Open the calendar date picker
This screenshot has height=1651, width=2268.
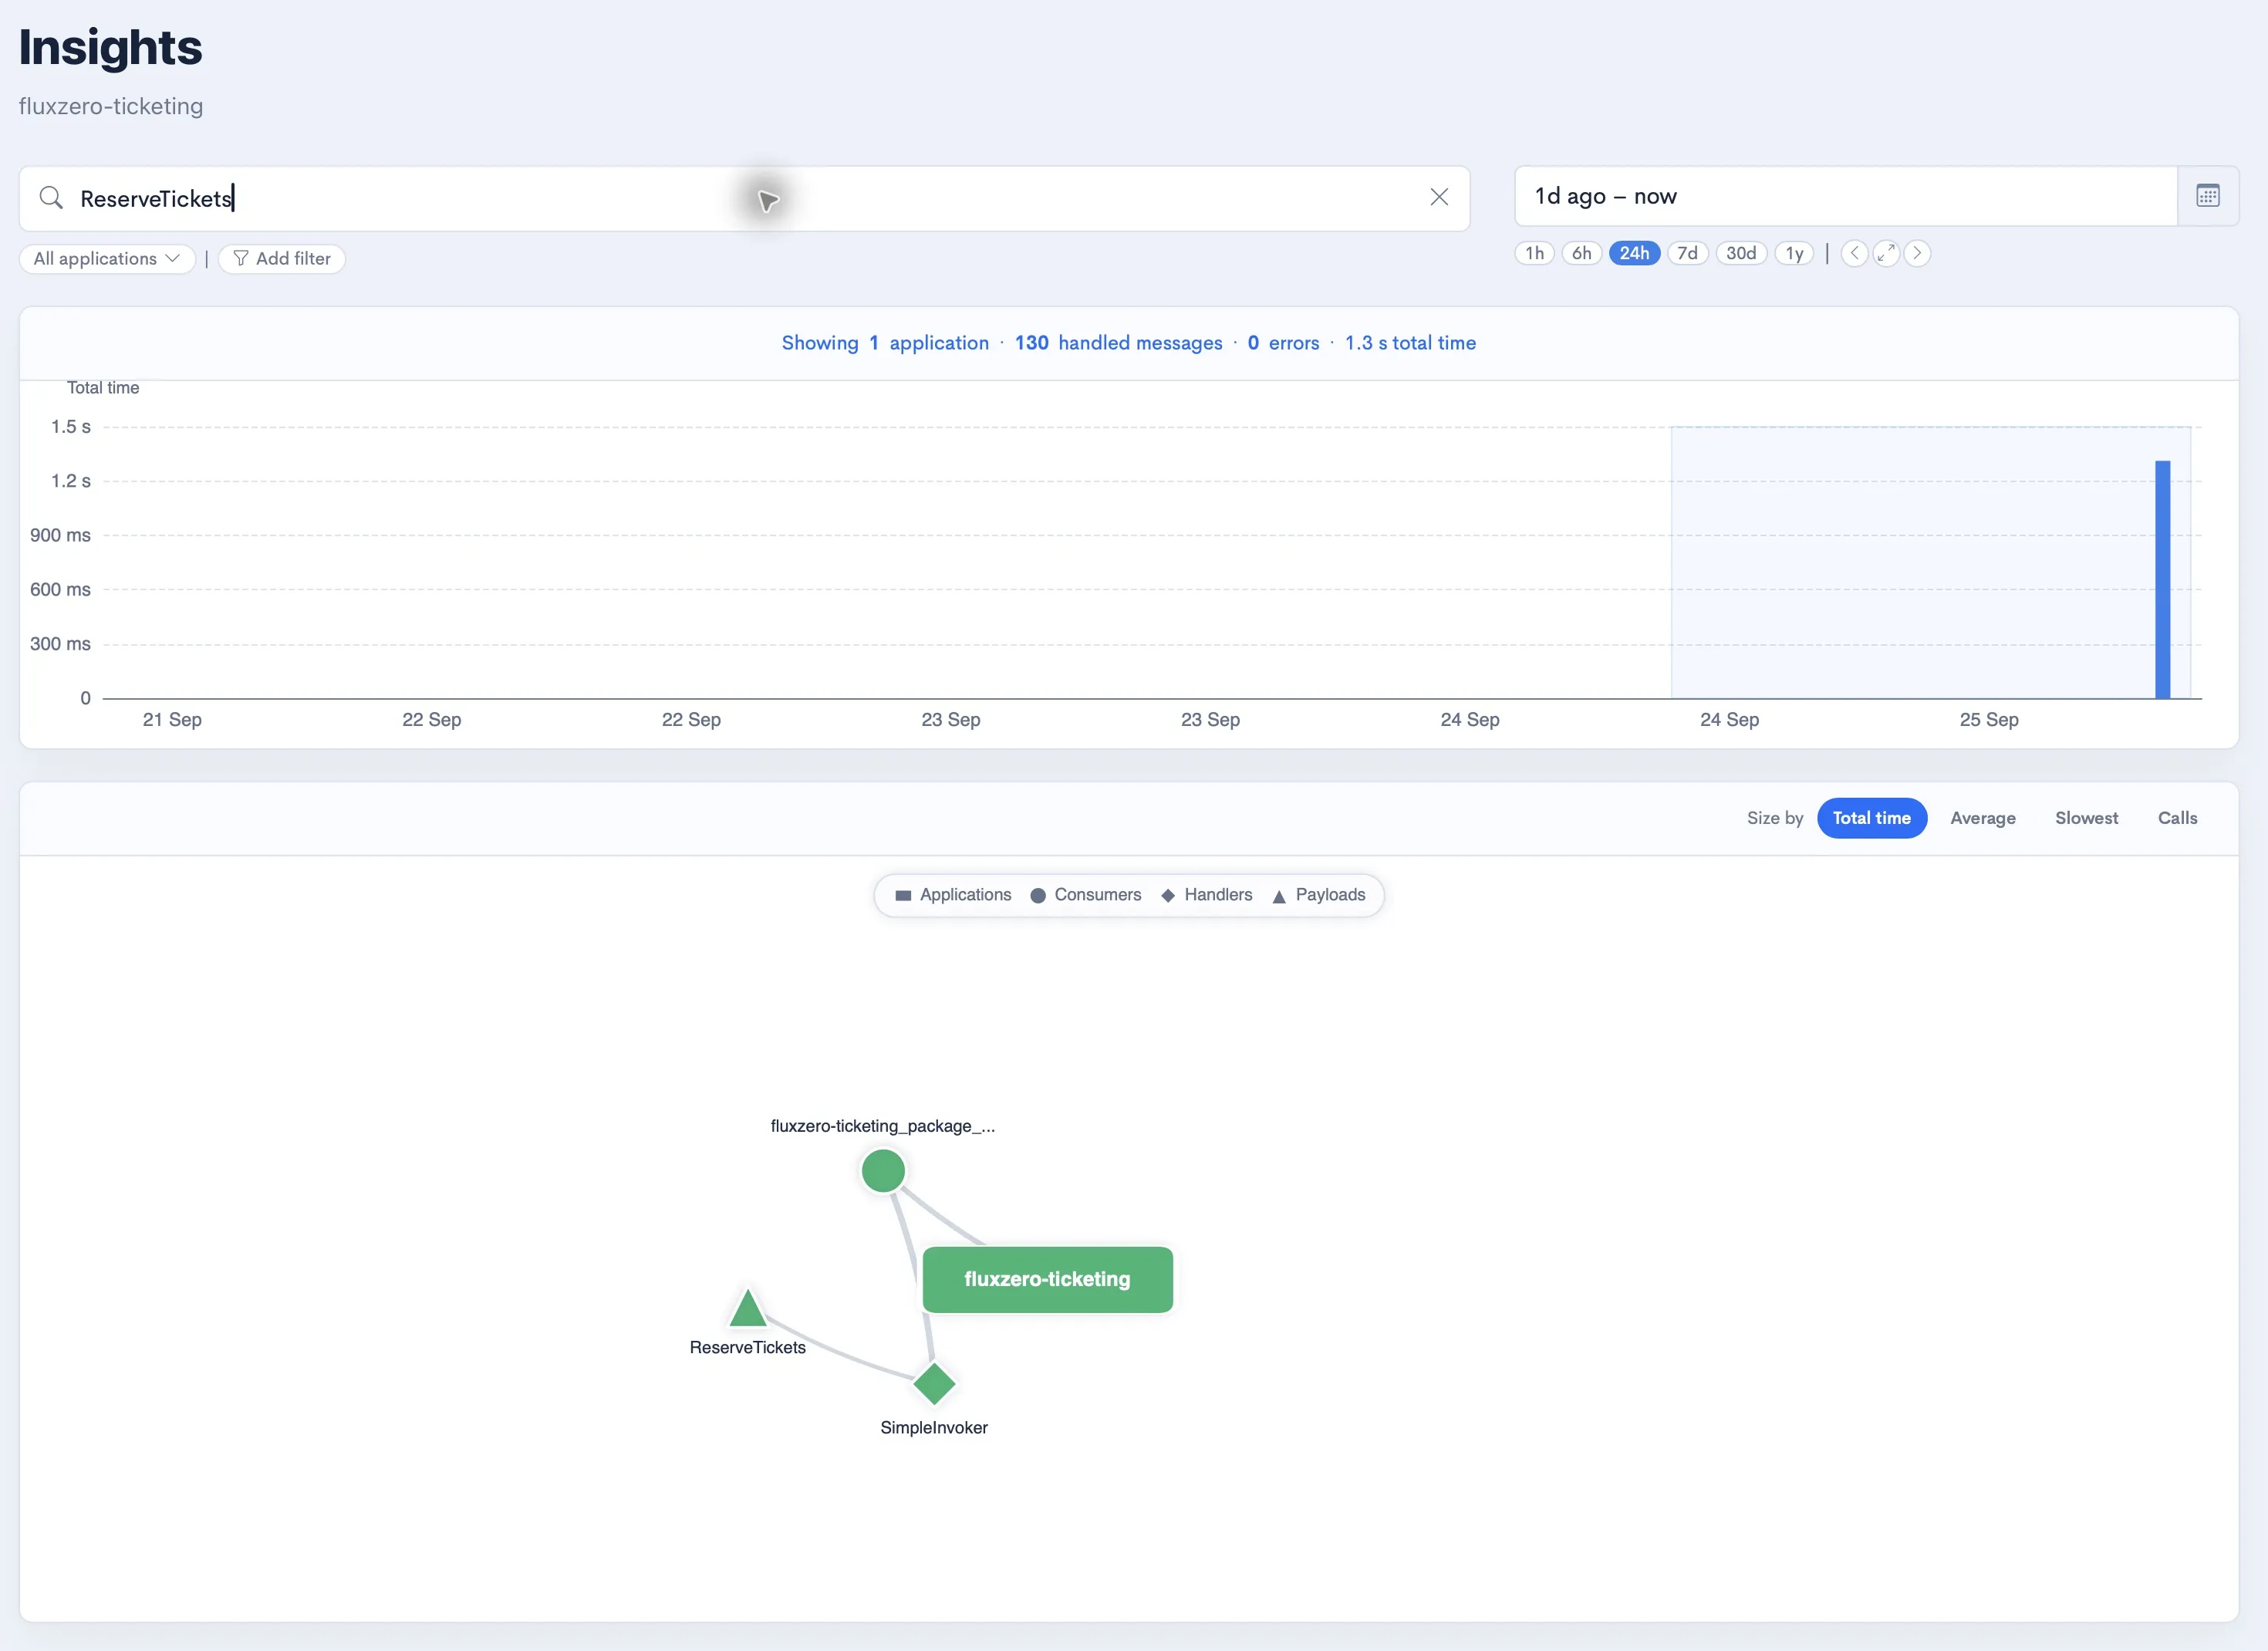2207,196
